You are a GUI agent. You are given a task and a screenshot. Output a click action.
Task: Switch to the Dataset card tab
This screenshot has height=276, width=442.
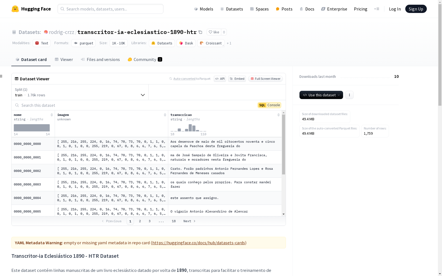tap(31, 59)
